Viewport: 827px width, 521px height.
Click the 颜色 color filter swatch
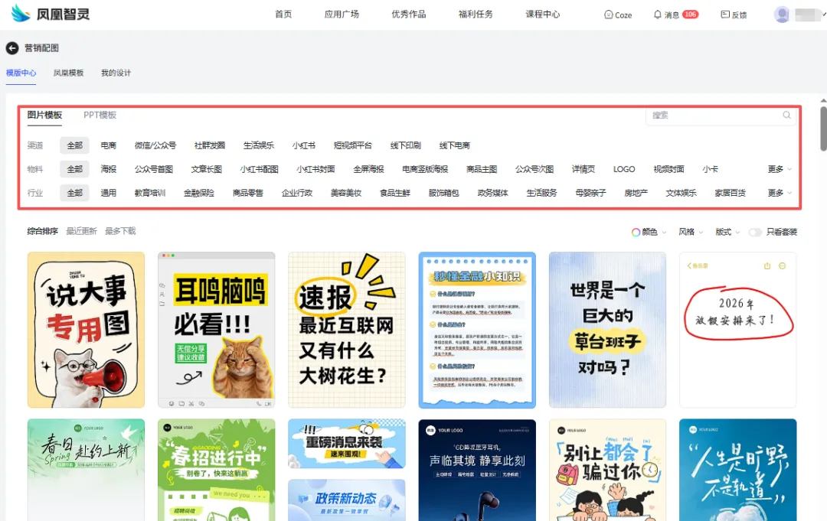[636, 231]
